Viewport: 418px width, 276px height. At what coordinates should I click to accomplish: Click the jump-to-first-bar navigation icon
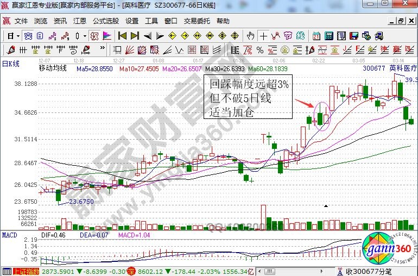point(122,36)
